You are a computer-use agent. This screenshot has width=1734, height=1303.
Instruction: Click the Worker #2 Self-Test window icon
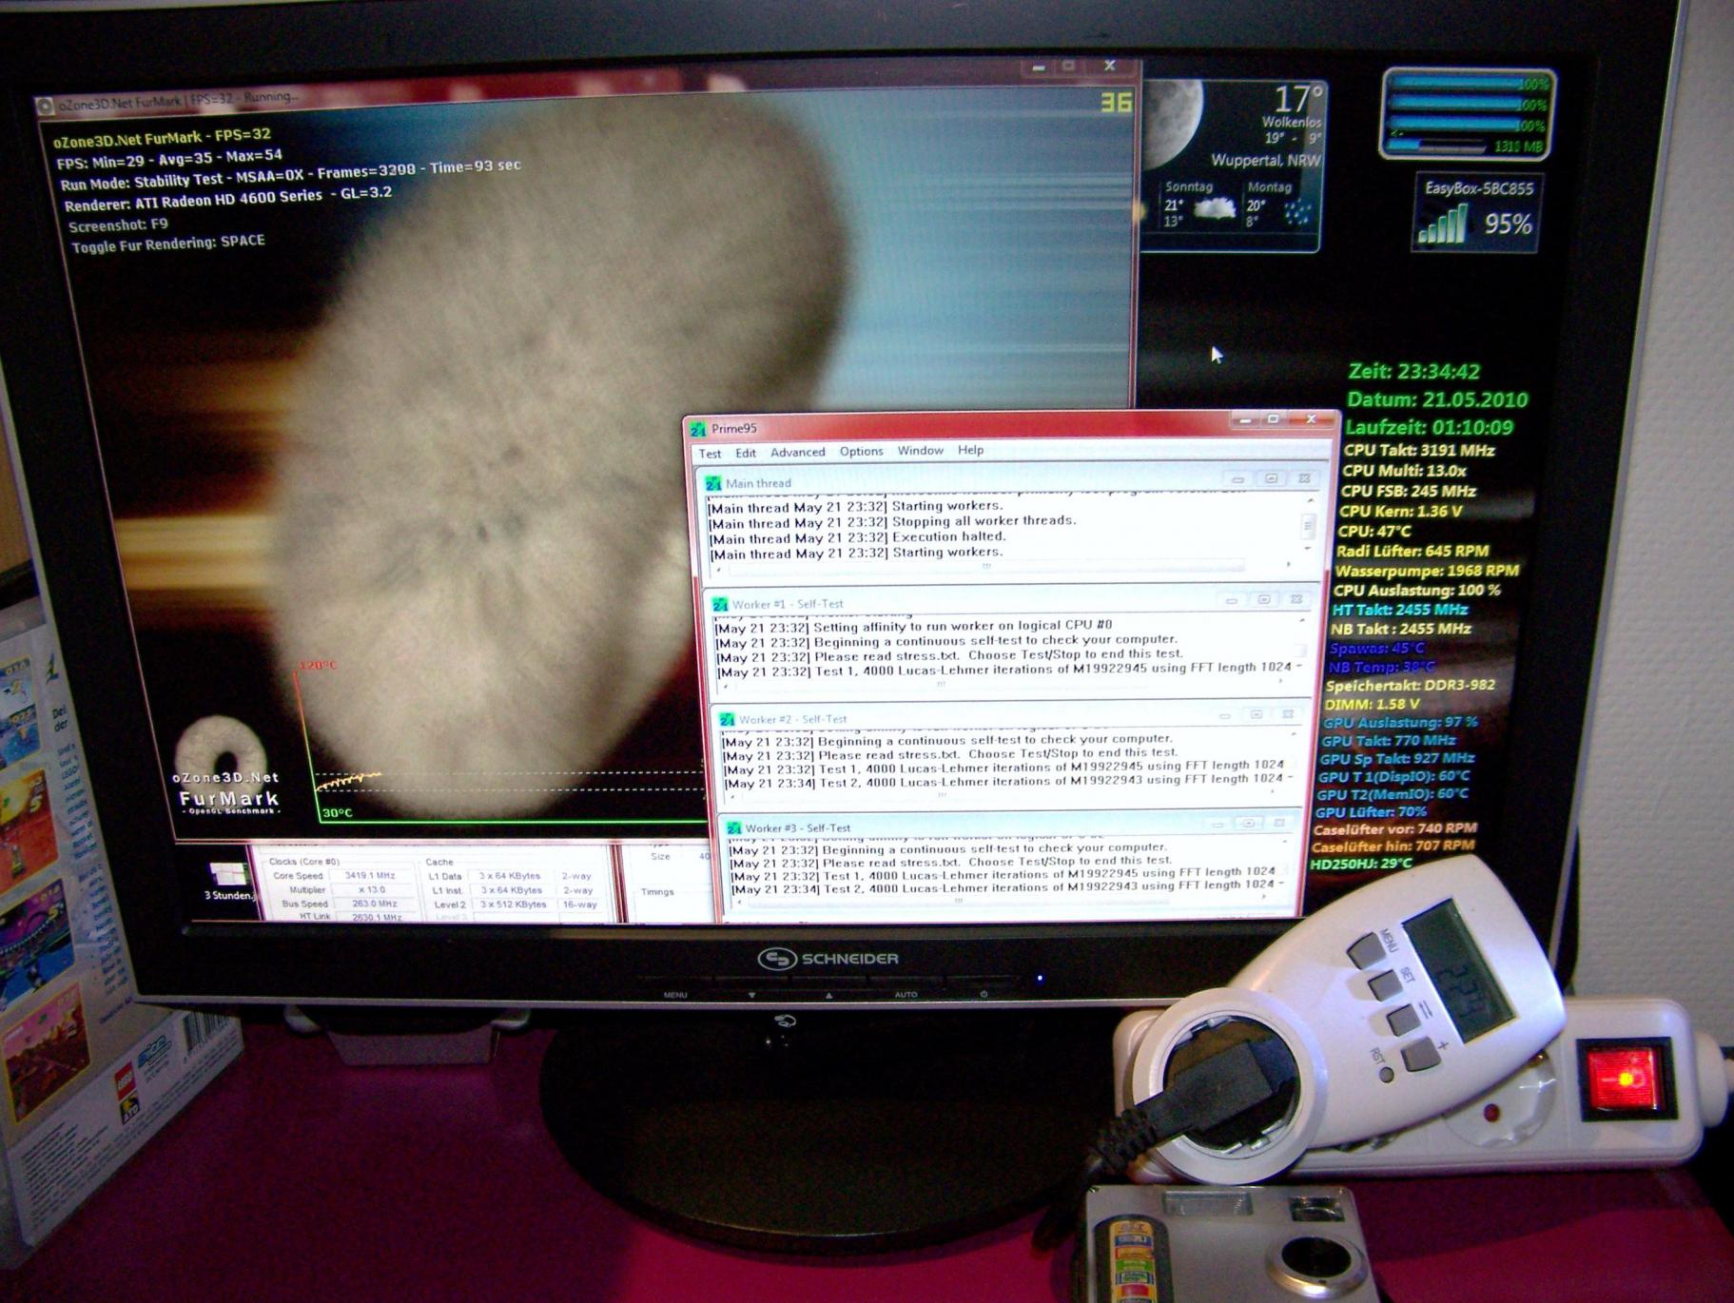point(727,720)
